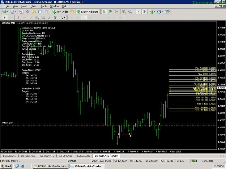Open the Insert menu

(x=24, y=6)
